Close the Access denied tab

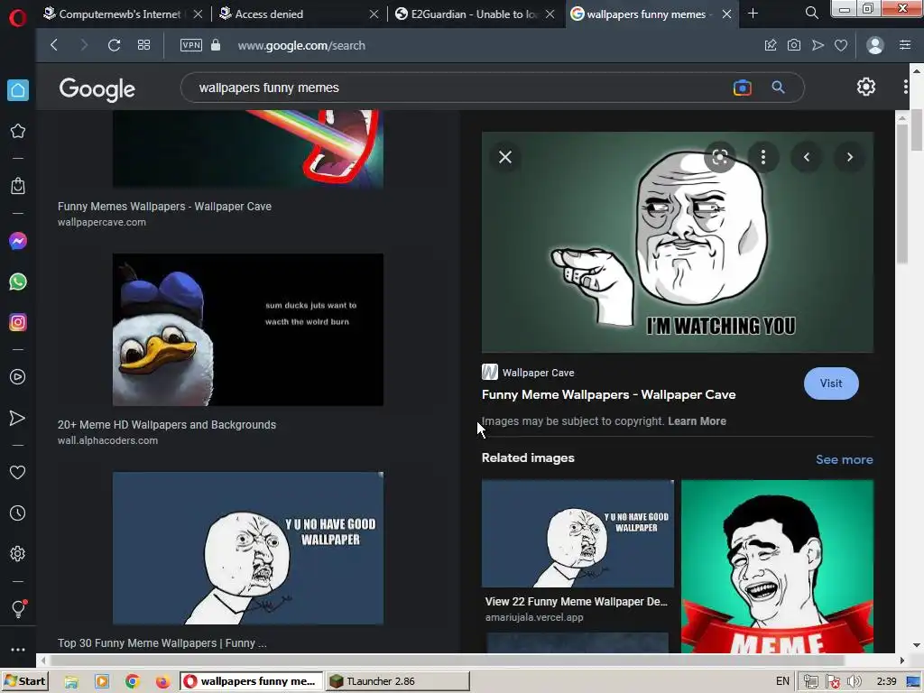[374, 14]
